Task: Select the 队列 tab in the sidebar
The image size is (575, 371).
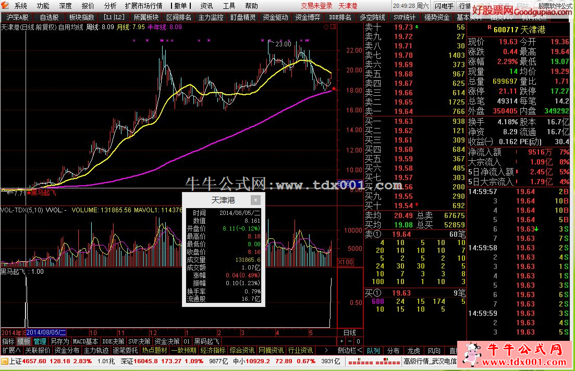Action: [x=373, y=351]
